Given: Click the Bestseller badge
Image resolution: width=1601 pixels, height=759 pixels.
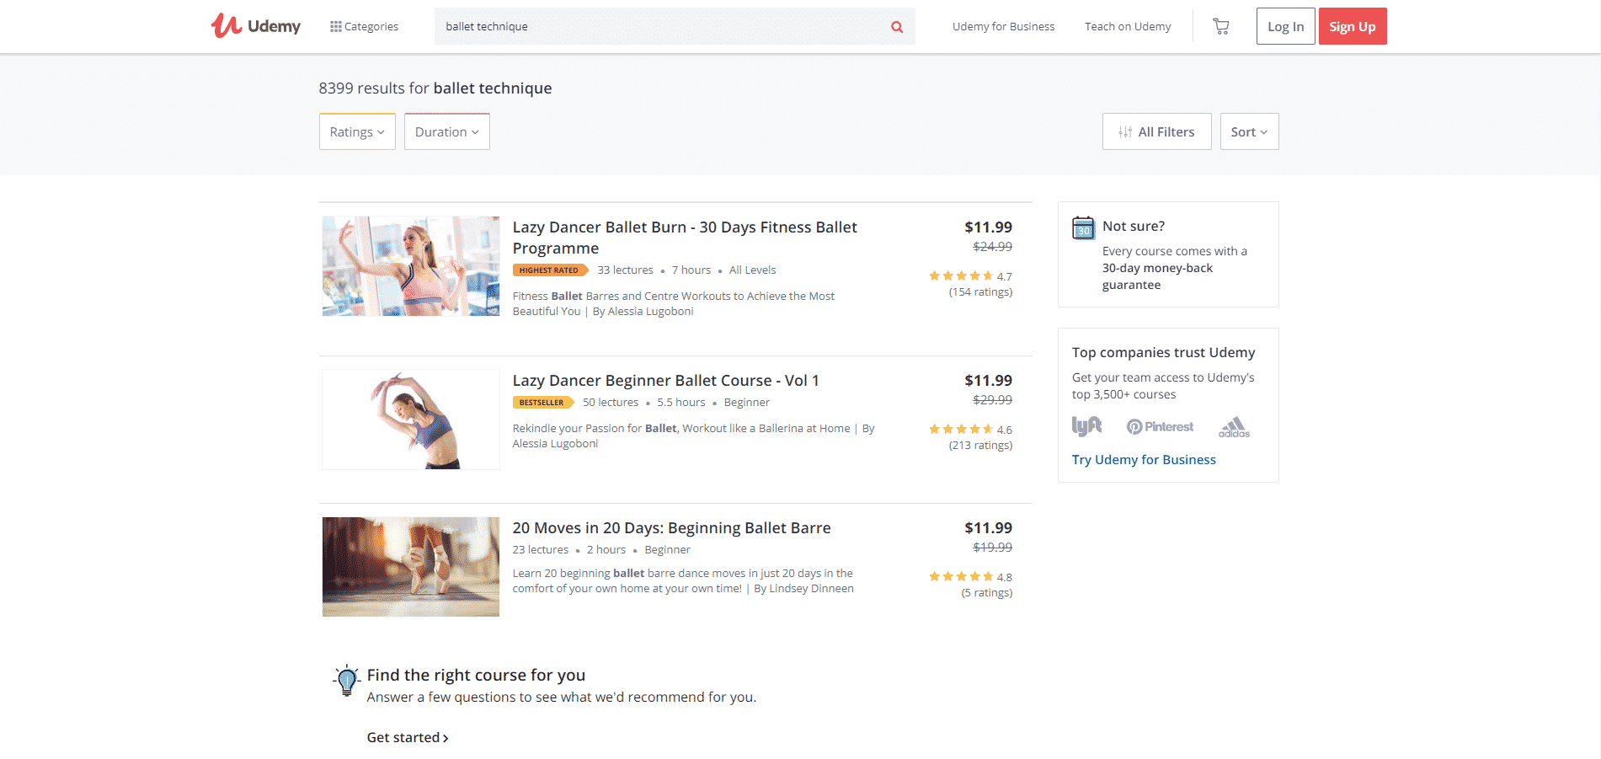Looking at the screenshot, I should pos(542,403).
